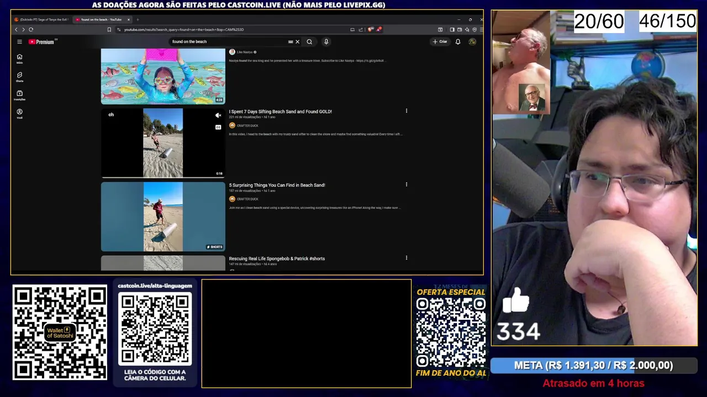The height and width of the screenshot is (397, 707).
Task: Open Crafter Duck avatar under 7 Days video
Action: pyautogui.click(x=232, y=125)
